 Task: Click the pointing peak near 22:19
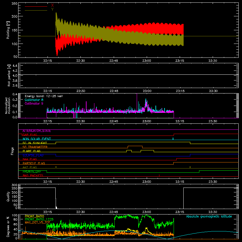pyautogui.click(x=56, y=13)
